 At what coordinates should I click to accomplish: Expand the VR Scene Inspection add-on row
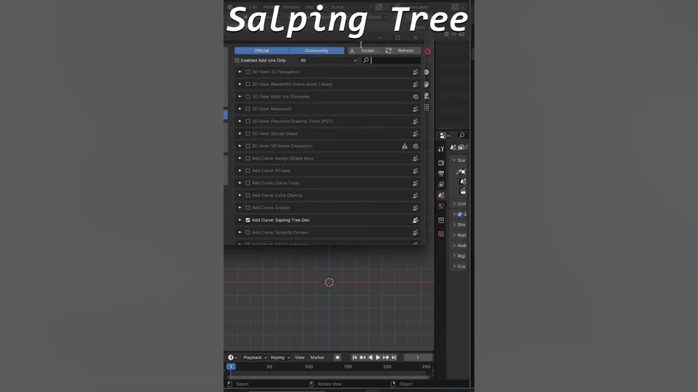click(239, 146)
